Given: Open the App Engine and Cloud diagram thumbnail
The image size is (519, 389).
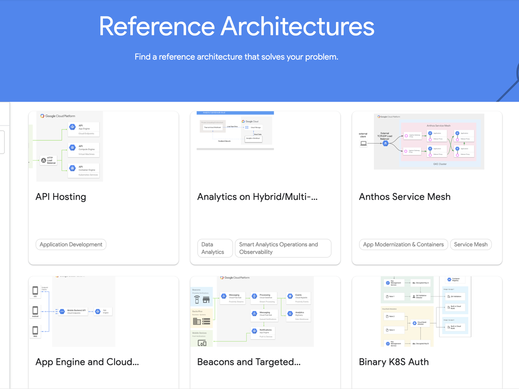Looking at the screenshot, I should coord(72,311).
